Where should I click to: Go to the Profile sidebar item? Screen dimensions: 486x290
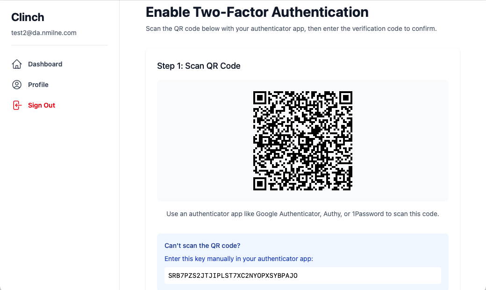pyautogui.click(x=38, y=85)
